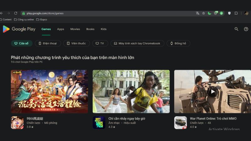The width and height of the screenshot is (251, 141).
Task: Open the browser extensions puzzle icon
Action: (236, 13)
